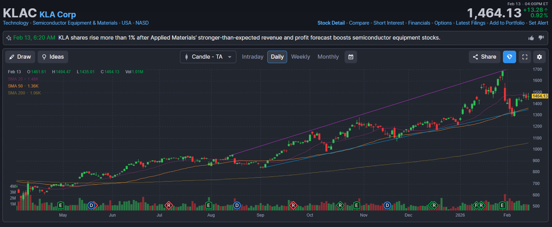Open the Financials link

coord(419,23)
